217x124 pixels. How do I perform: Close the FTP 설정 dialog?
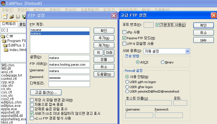pos(114,15)
